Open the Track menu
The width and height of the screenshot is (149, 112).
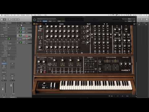(x=18, y=15)
